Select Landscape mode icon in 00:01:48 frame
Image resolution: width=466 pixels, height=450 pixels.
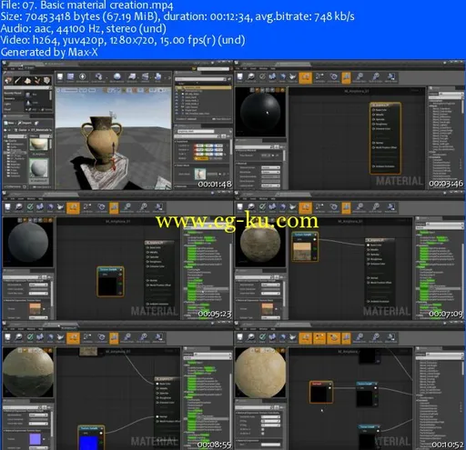[x=27, y=80]
